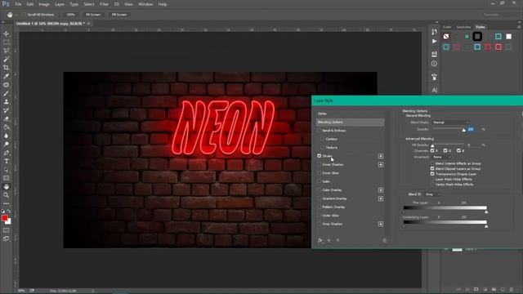Toggle the R channel checkbox

(432, 150)
